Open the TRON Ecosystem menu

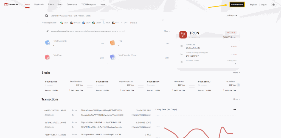(89, 4)
